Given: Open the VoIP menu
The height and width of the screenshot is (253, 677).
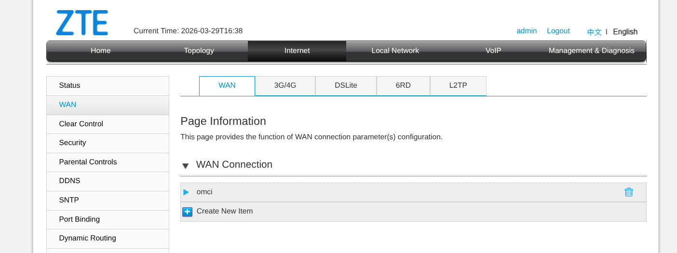Looking at the screenshot, I should 493,51.
